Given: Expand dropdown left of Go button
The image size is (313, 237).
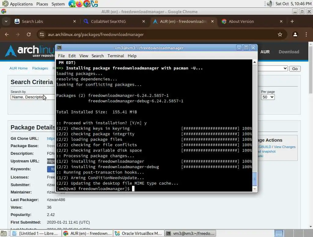Looking at the screenshot, I should tap(273, 69).
